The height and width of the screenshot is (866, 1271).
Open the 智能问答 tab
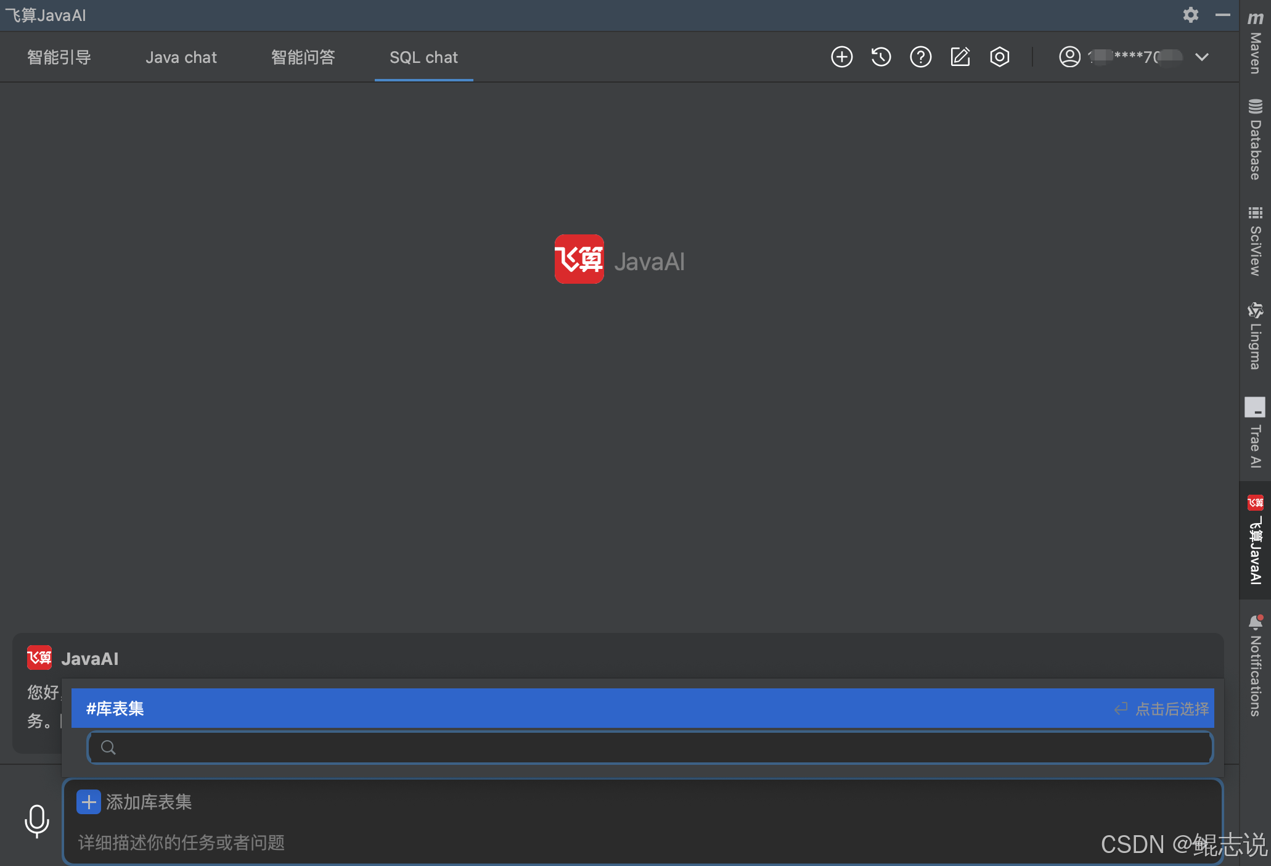tap(303, 57)
